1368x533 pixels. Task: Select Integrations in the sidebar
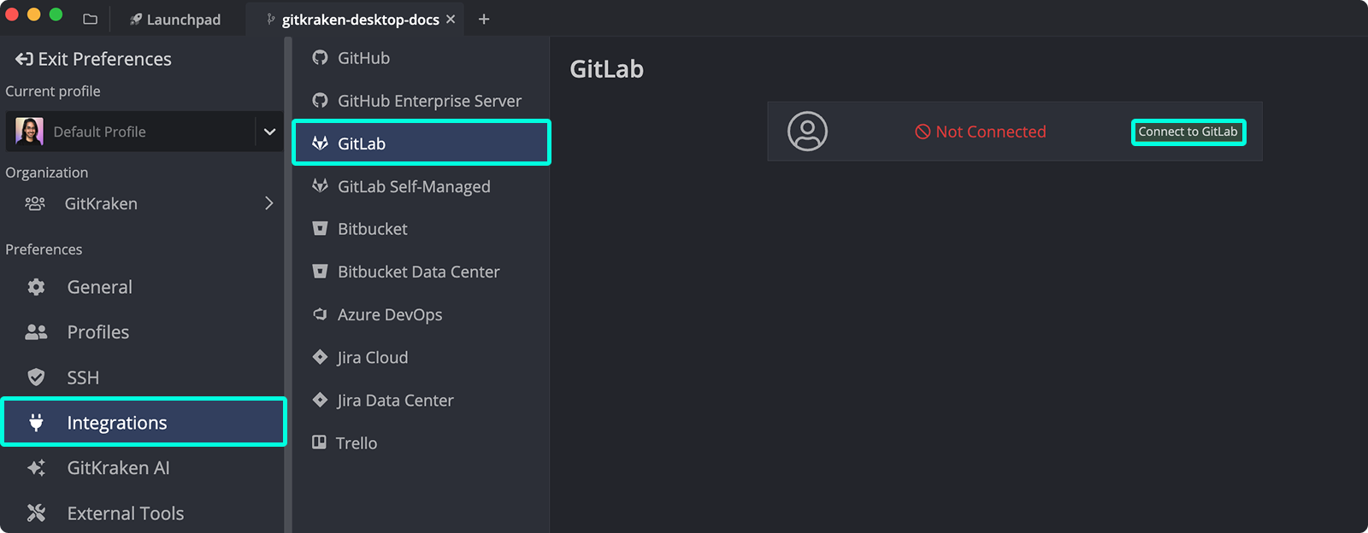pyautogui.click(x=144, y=422)
